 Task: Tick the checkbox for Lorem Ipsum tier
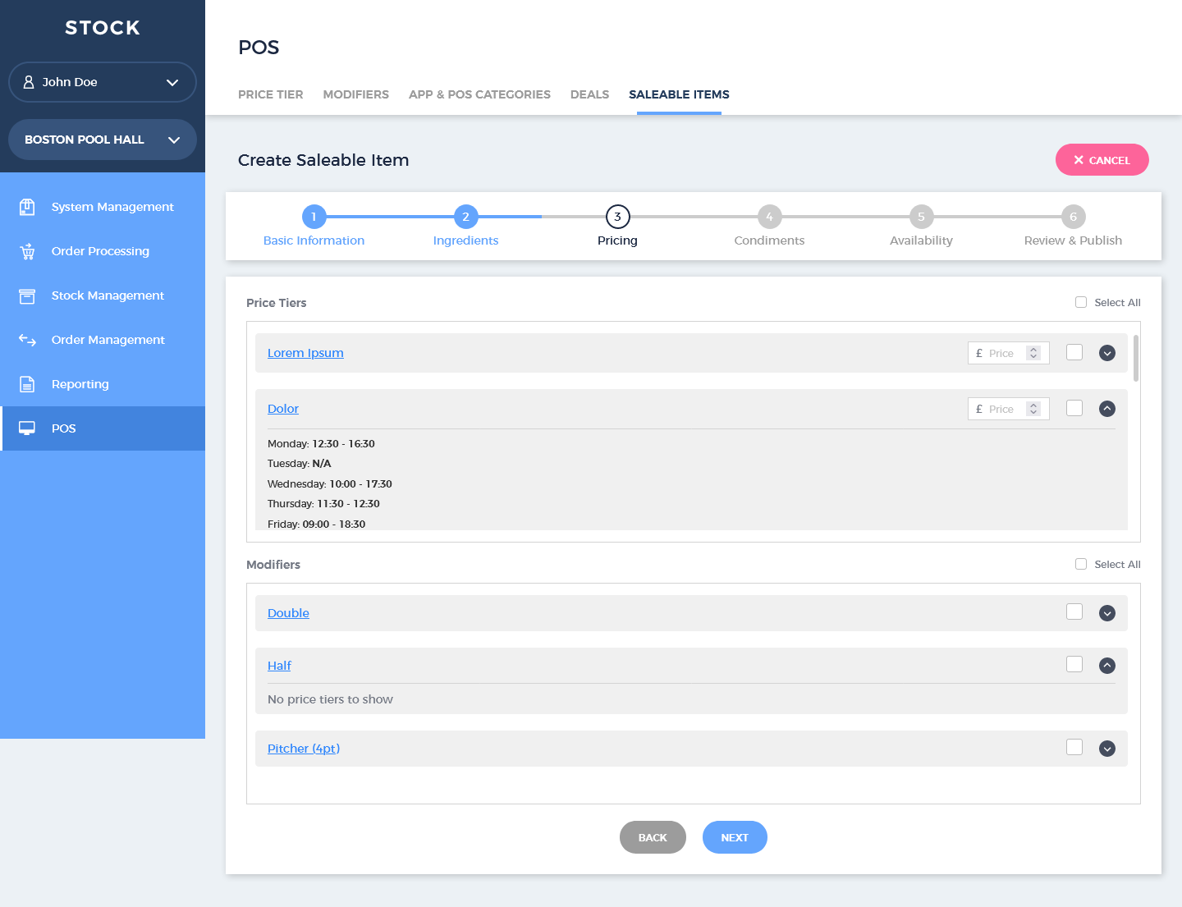(1074, 352)
